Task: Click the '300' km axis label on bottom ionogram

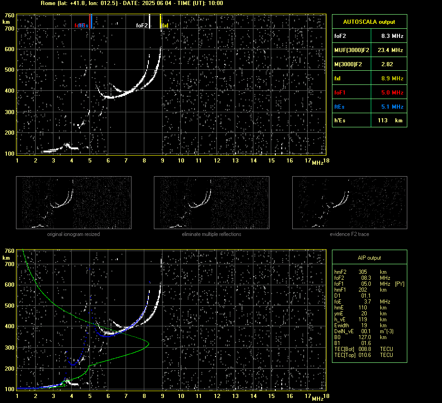Action: 9,348
